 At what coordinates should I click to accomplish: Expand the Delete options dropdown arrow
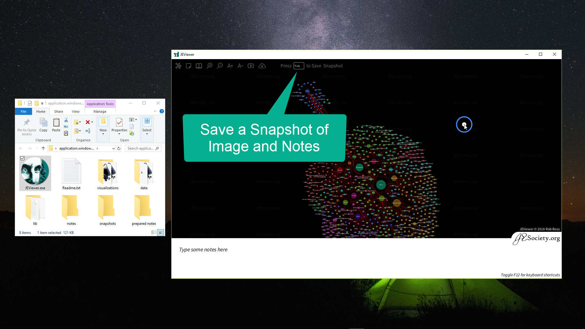pyautogui.click(x=92, y=122)
